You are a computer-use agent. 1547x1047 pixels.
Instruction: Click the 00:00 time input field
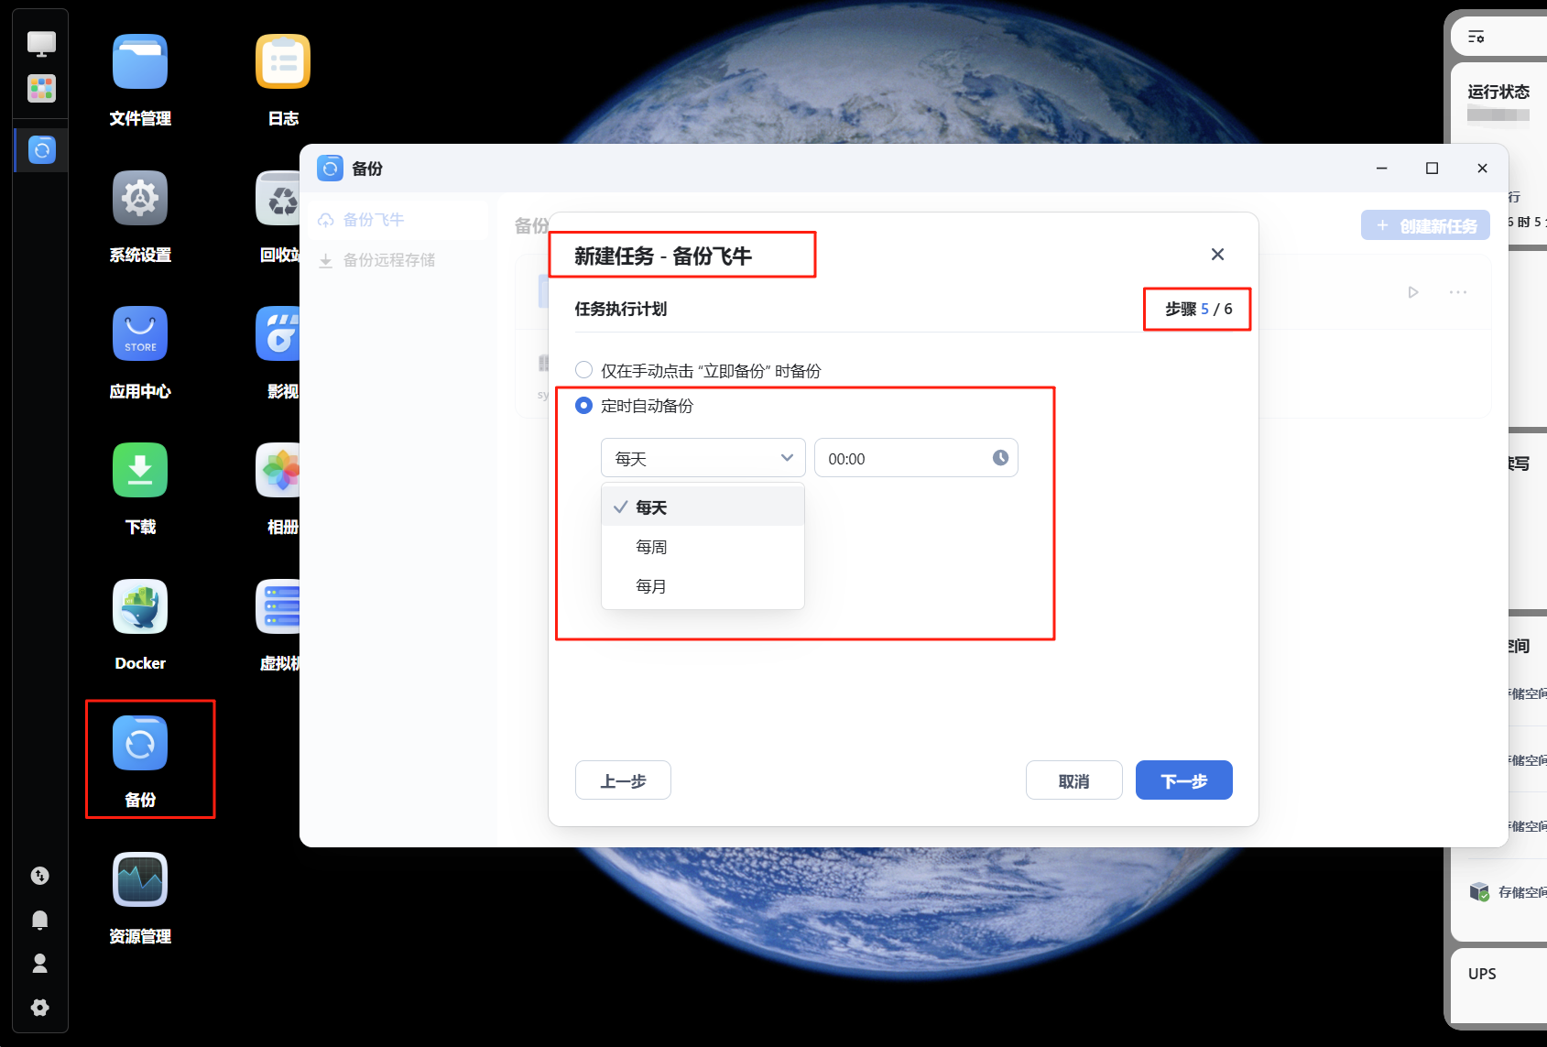(x=916, y=458)
